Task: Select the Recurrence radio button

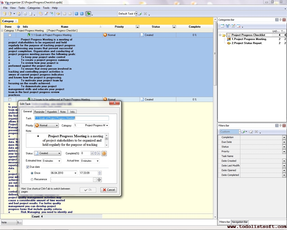Action: point(32,179)
